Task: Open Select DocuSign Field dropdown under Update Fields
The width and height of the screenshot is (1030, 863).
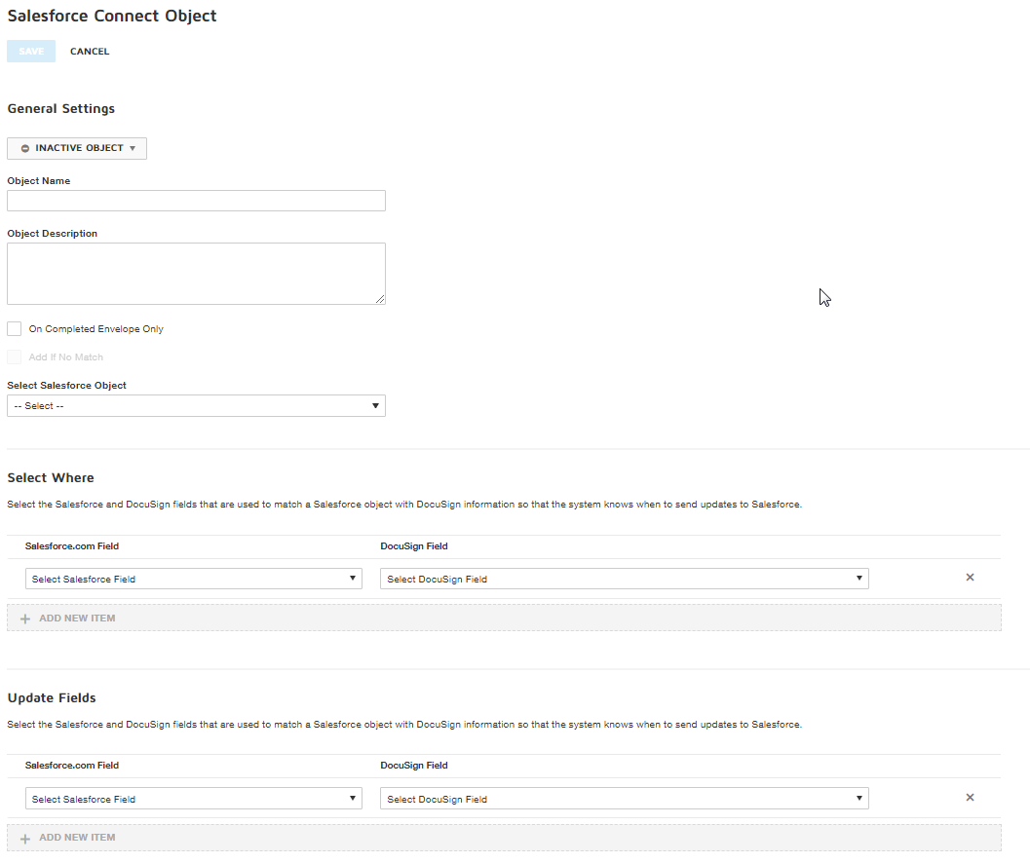Action: point(624,798)
